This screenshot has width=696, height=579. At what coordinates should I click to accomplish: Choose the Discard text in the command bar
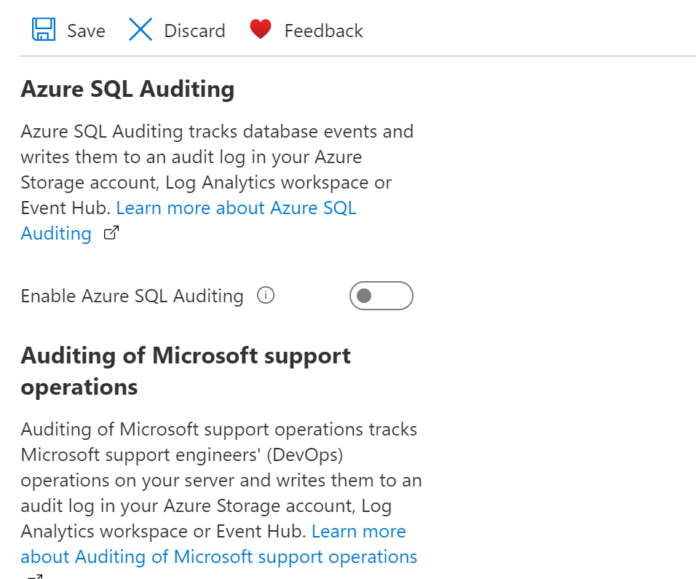194,31
